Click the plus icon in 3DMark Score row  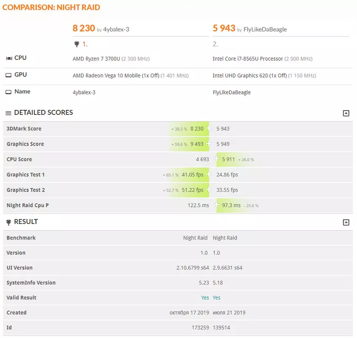[209, 129]
